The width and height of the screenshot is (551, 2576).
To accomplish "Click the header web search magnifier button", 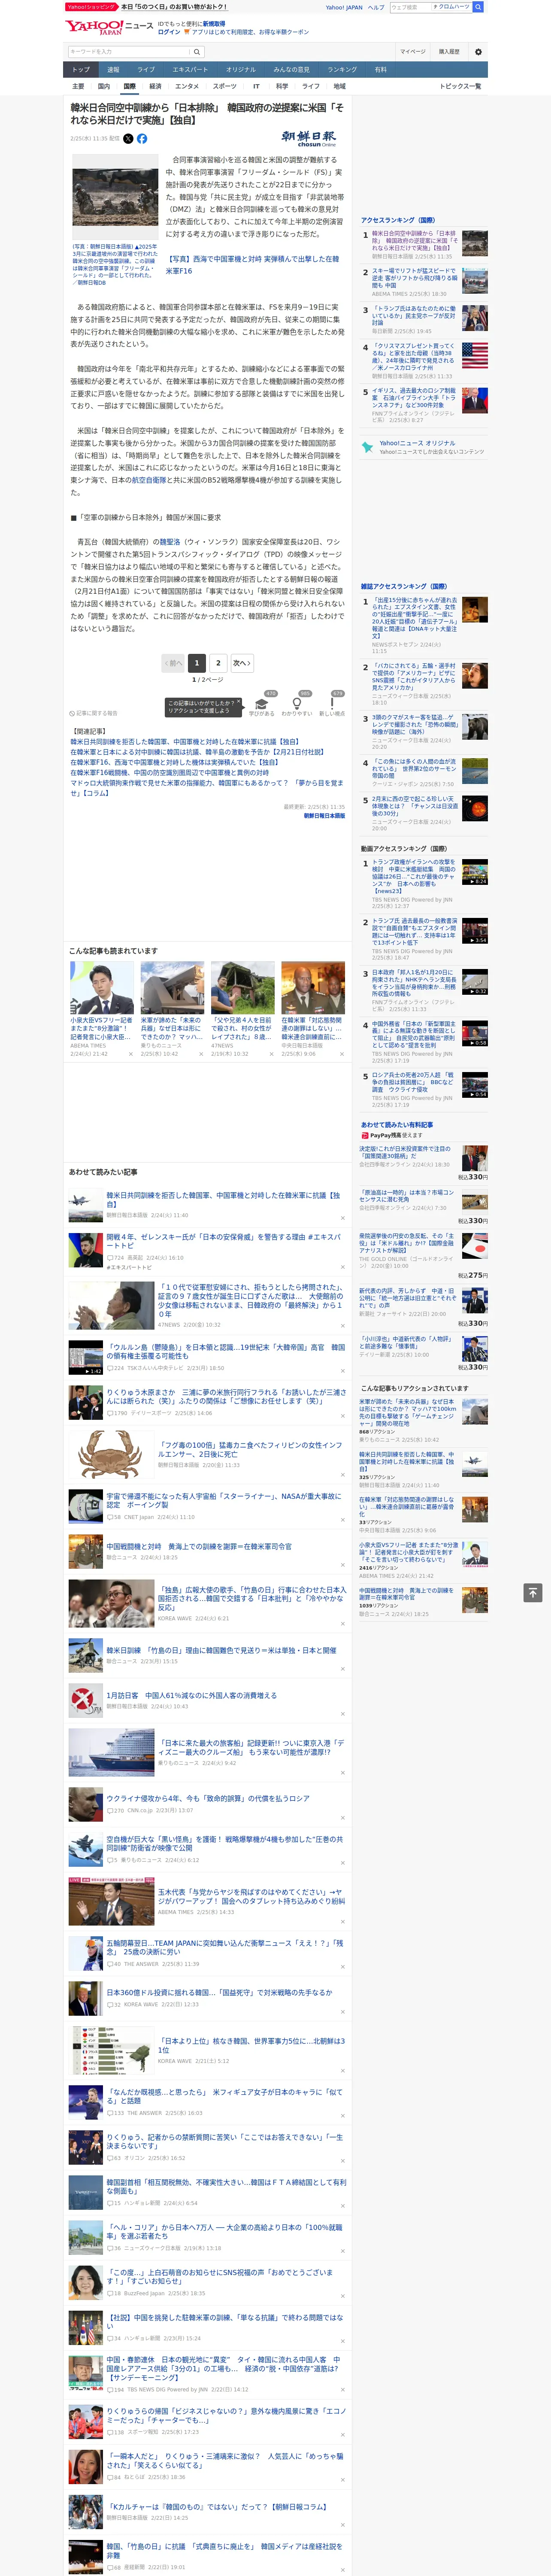I will point(478,7).
